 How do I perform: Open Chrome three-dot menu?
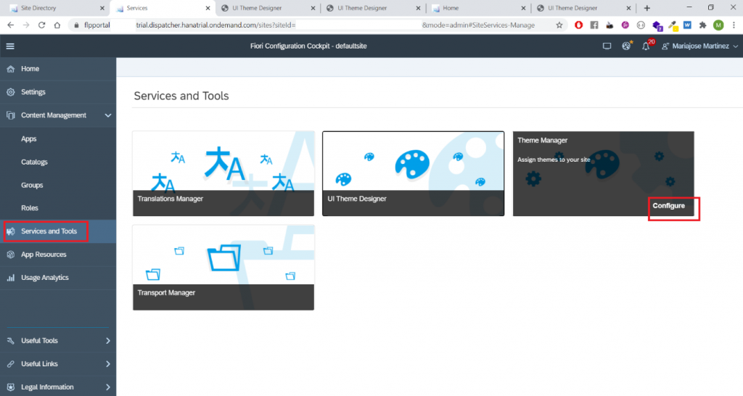[734, 25]
